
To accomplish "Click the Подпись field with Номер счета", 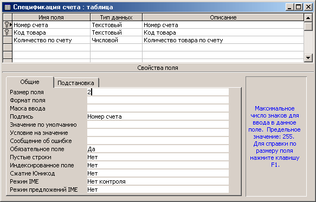I will pos(158,116).
